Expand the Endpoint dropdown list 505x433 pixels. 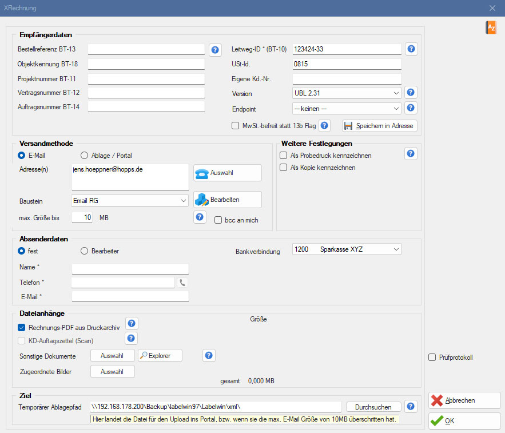(346, 108)
